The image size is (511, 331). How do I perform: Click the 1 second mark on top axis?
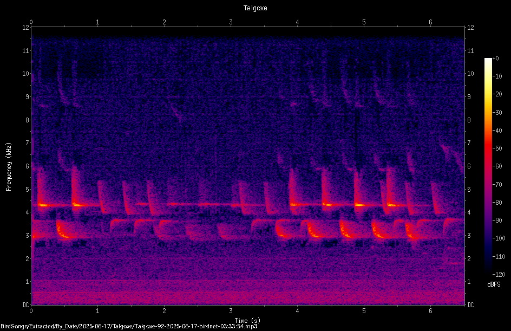pyautogui.click(x=97, y=22)
